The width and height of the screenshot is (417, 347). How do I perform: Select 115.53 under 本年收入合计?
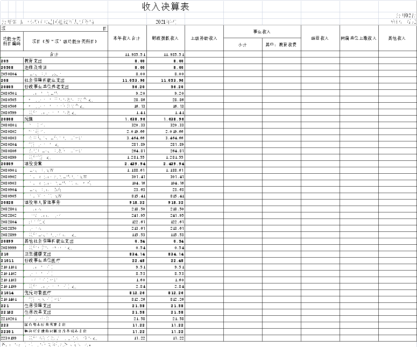[127, 235]
